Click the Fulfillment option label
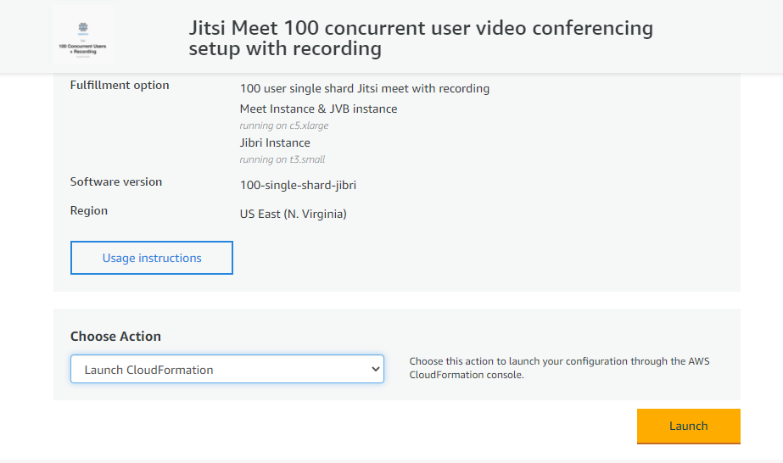This screenshot has height=463, width=783. click(120, 85)
